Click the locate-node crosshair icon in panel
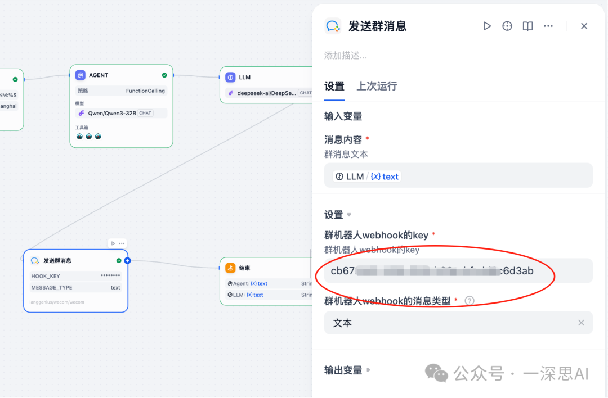Viewport: 608px width, 398px height. (x=507, y=26)
